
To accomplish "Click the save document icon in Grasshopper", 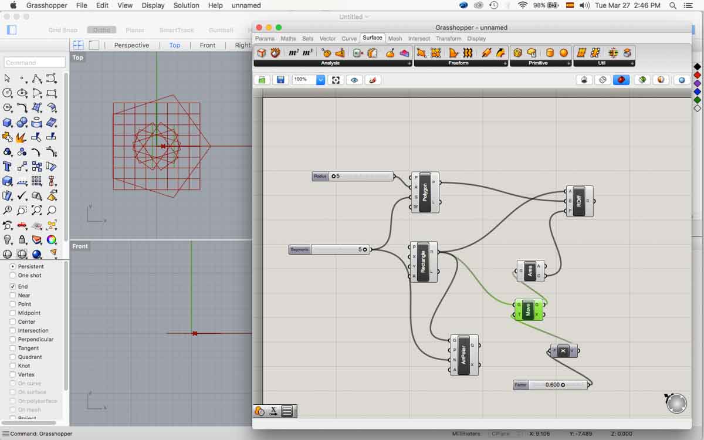I will pos(280,80).
